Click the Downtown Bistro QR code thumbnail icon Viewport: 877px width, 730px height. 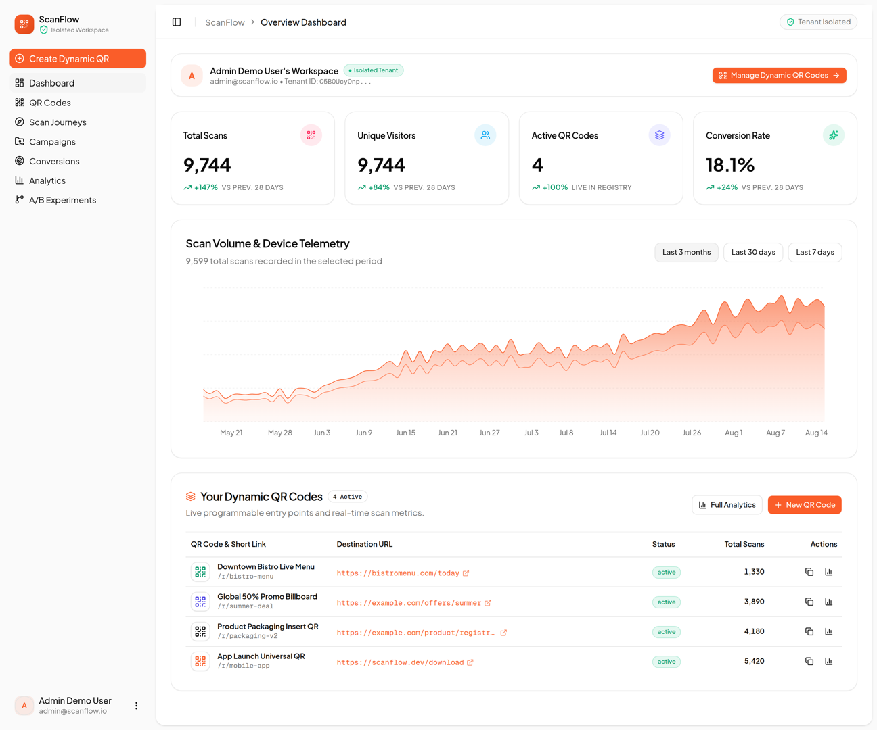(200, 572)
